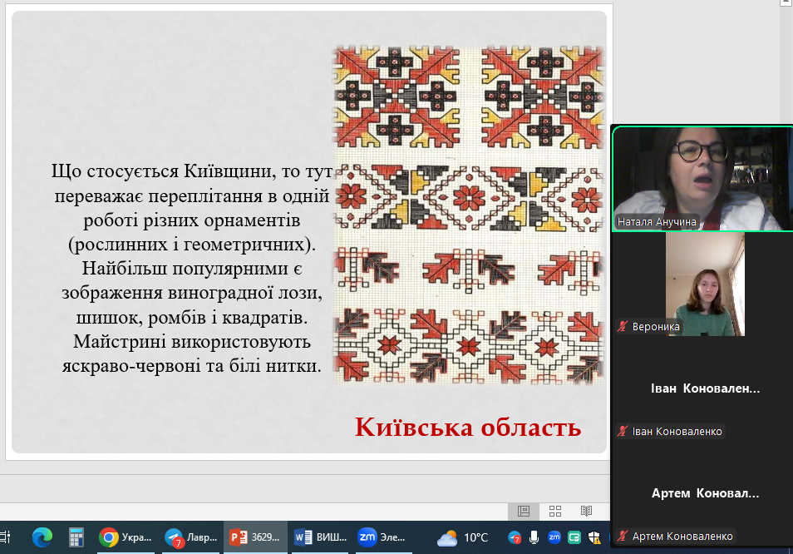Switch to Slide Sorter view
793x554 pixels.
point(555,511)
